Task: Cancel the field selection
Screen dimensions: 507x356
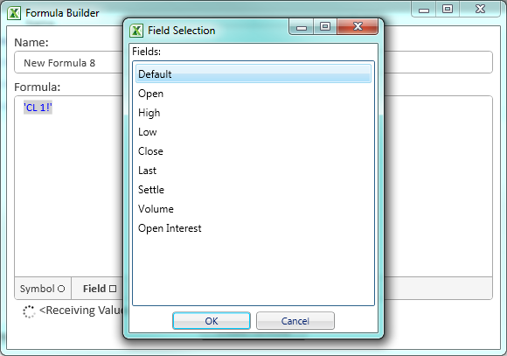Action: coord(295,321)
